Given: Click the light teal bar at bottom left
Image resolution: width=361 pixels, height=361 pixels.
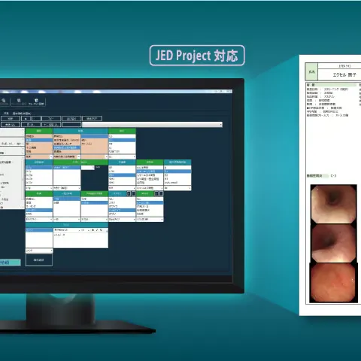Looking at the screenshot, I should (10, 262).
